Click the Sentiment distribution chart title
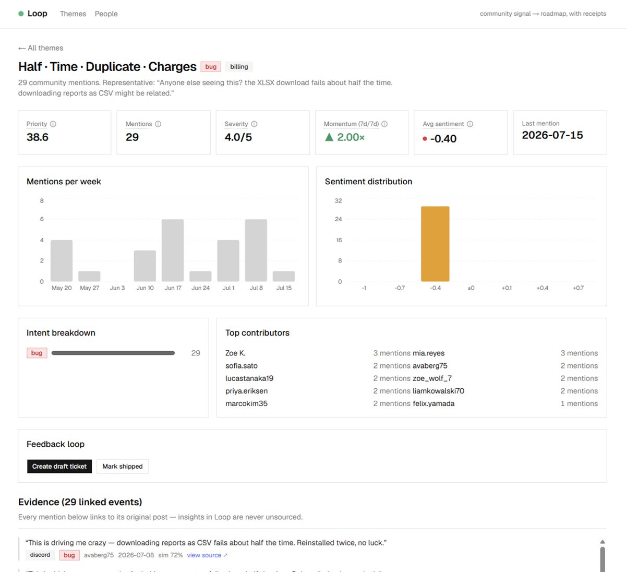Image resolution: width=626 pixels, height=572 pixels. (368, 182)
